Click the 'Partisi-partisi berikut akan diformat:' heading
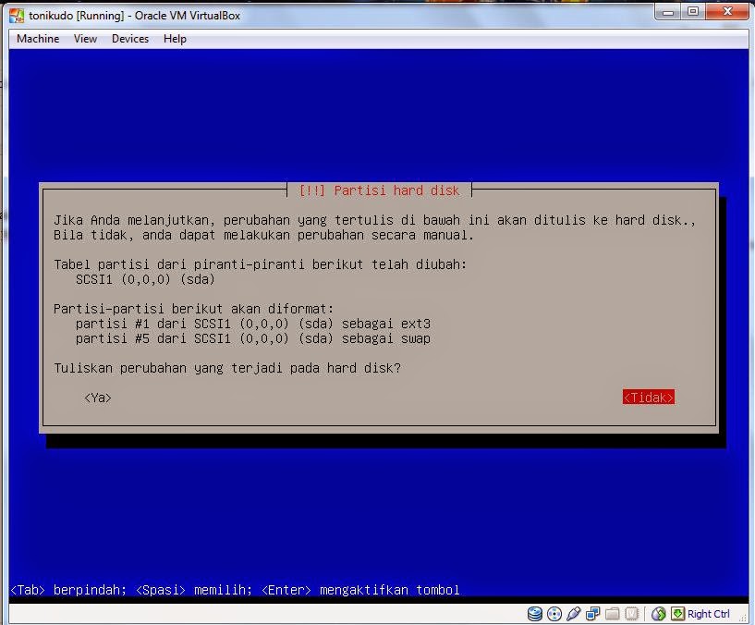 tap(193, 309)
